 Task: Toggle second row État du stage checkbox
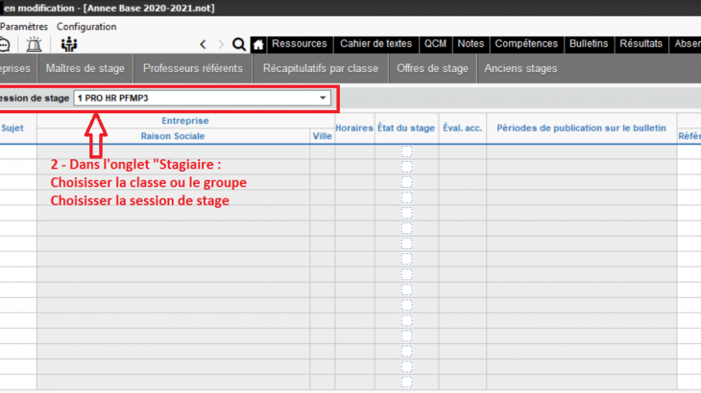[x=406, y=167]
